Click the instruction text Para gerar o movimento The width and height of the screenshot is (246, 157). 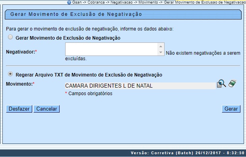89,29
